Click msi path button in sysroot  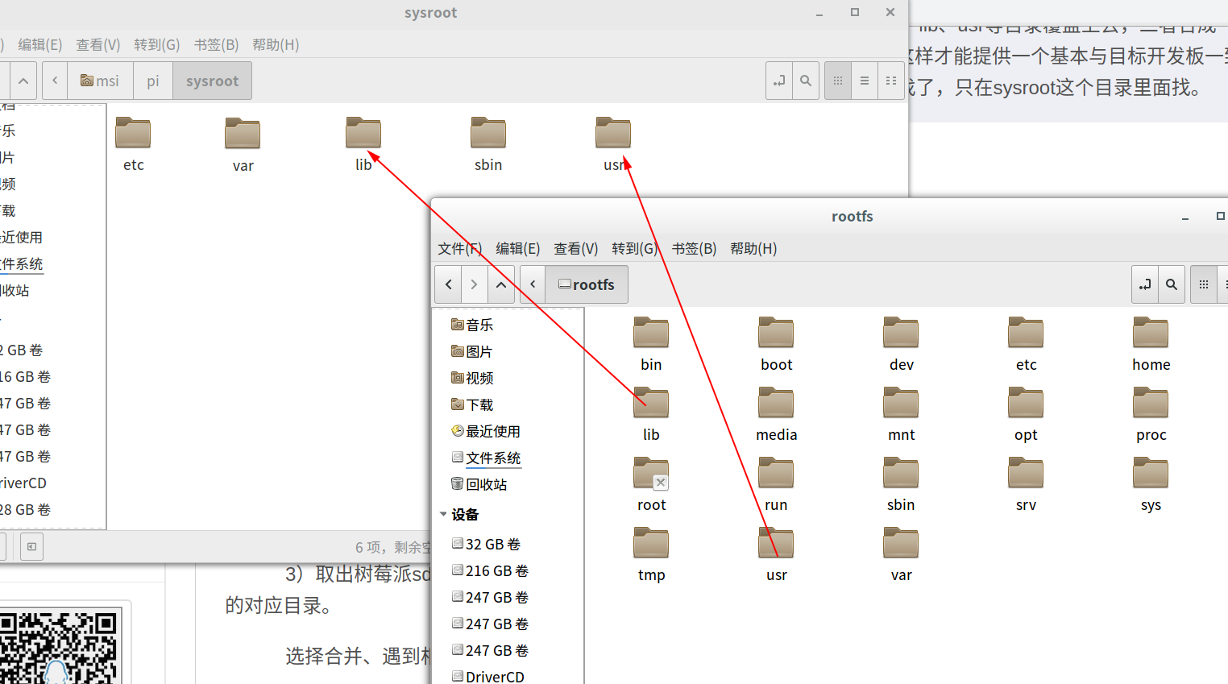[100, 81]
